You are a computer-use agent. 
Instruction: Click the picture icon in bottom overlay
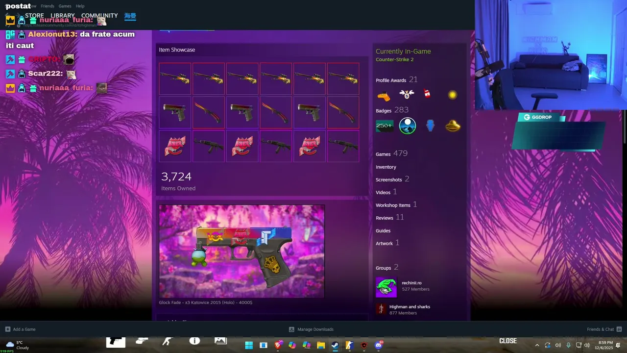click(220, 341)
